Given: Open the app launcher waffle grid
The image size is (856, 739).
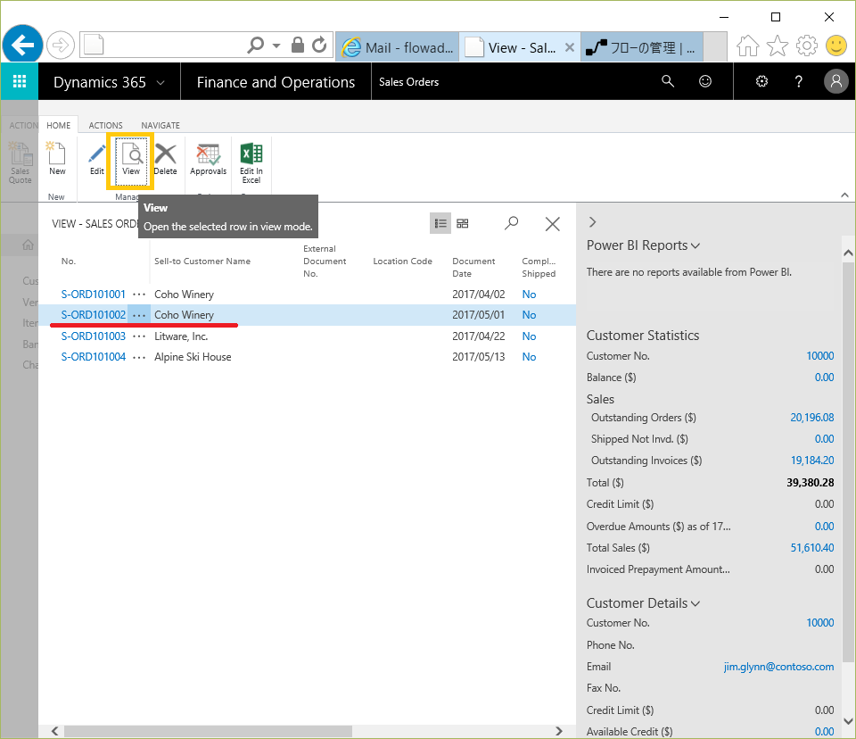Looking at the screenshot, I should pos(19,81).
